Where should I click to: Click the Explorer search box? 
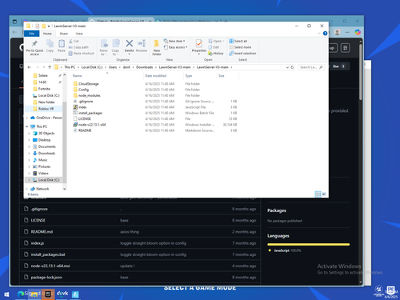[x=311, y=67]
